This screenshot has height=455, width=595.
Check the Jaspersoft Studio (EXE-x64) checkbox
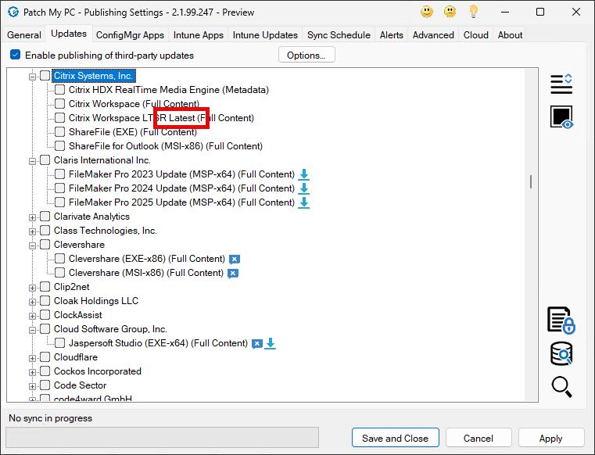click(60, 342)
